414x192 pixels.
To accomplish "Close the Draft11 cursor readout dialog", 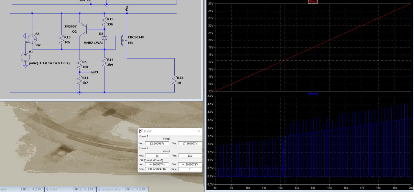I will coord(199,131).
